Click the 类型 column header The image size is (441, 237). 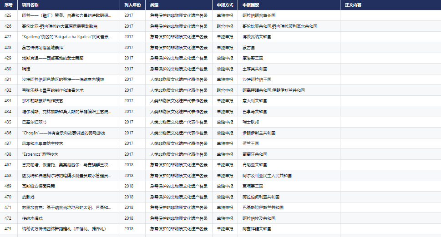(179, 5)
